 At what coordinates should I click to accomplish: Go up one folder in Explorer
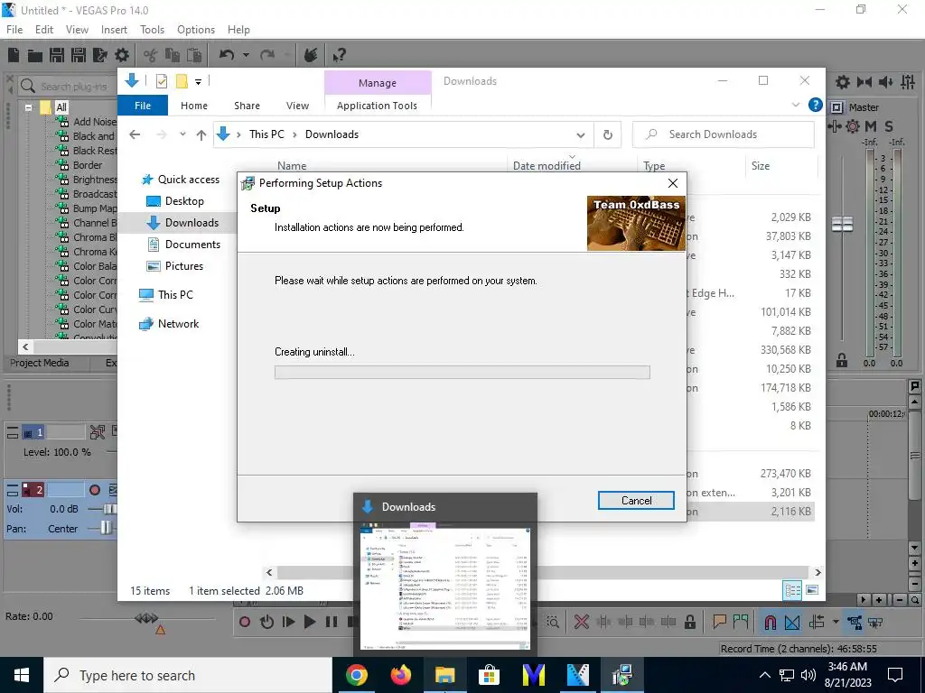point(201,135)
